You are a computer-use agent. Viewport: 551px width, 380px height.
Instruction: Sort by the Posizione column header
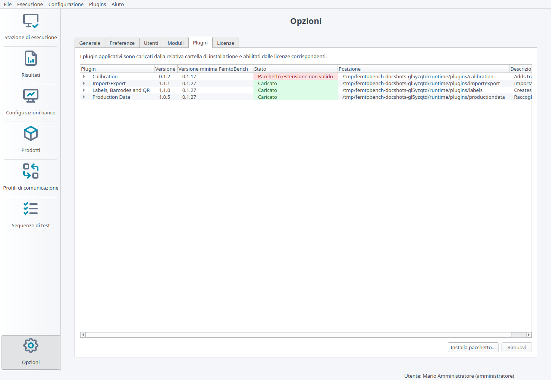[424, 69]
